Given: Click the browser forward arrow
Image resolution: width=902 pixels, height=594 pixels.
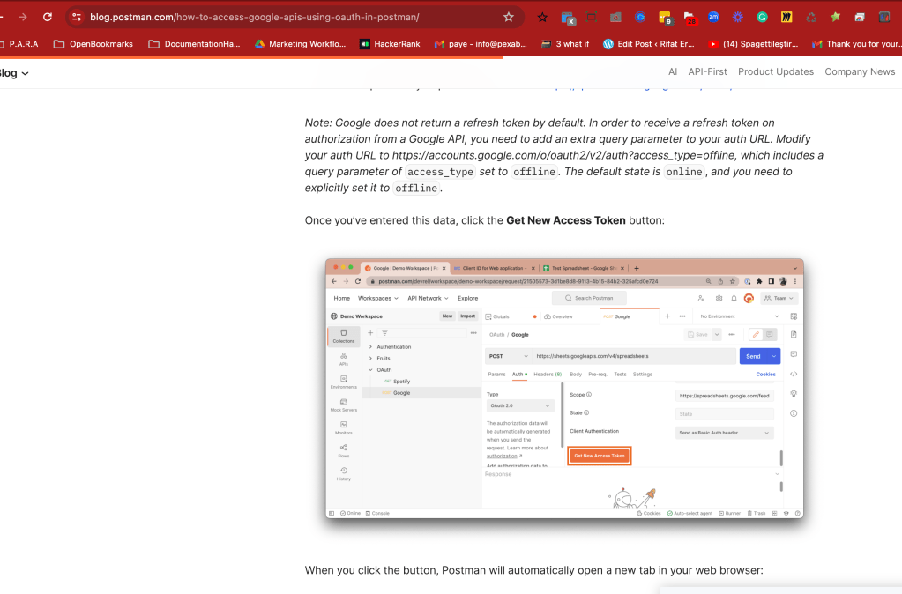Looking at the screenshot, I should coord(22,18).
